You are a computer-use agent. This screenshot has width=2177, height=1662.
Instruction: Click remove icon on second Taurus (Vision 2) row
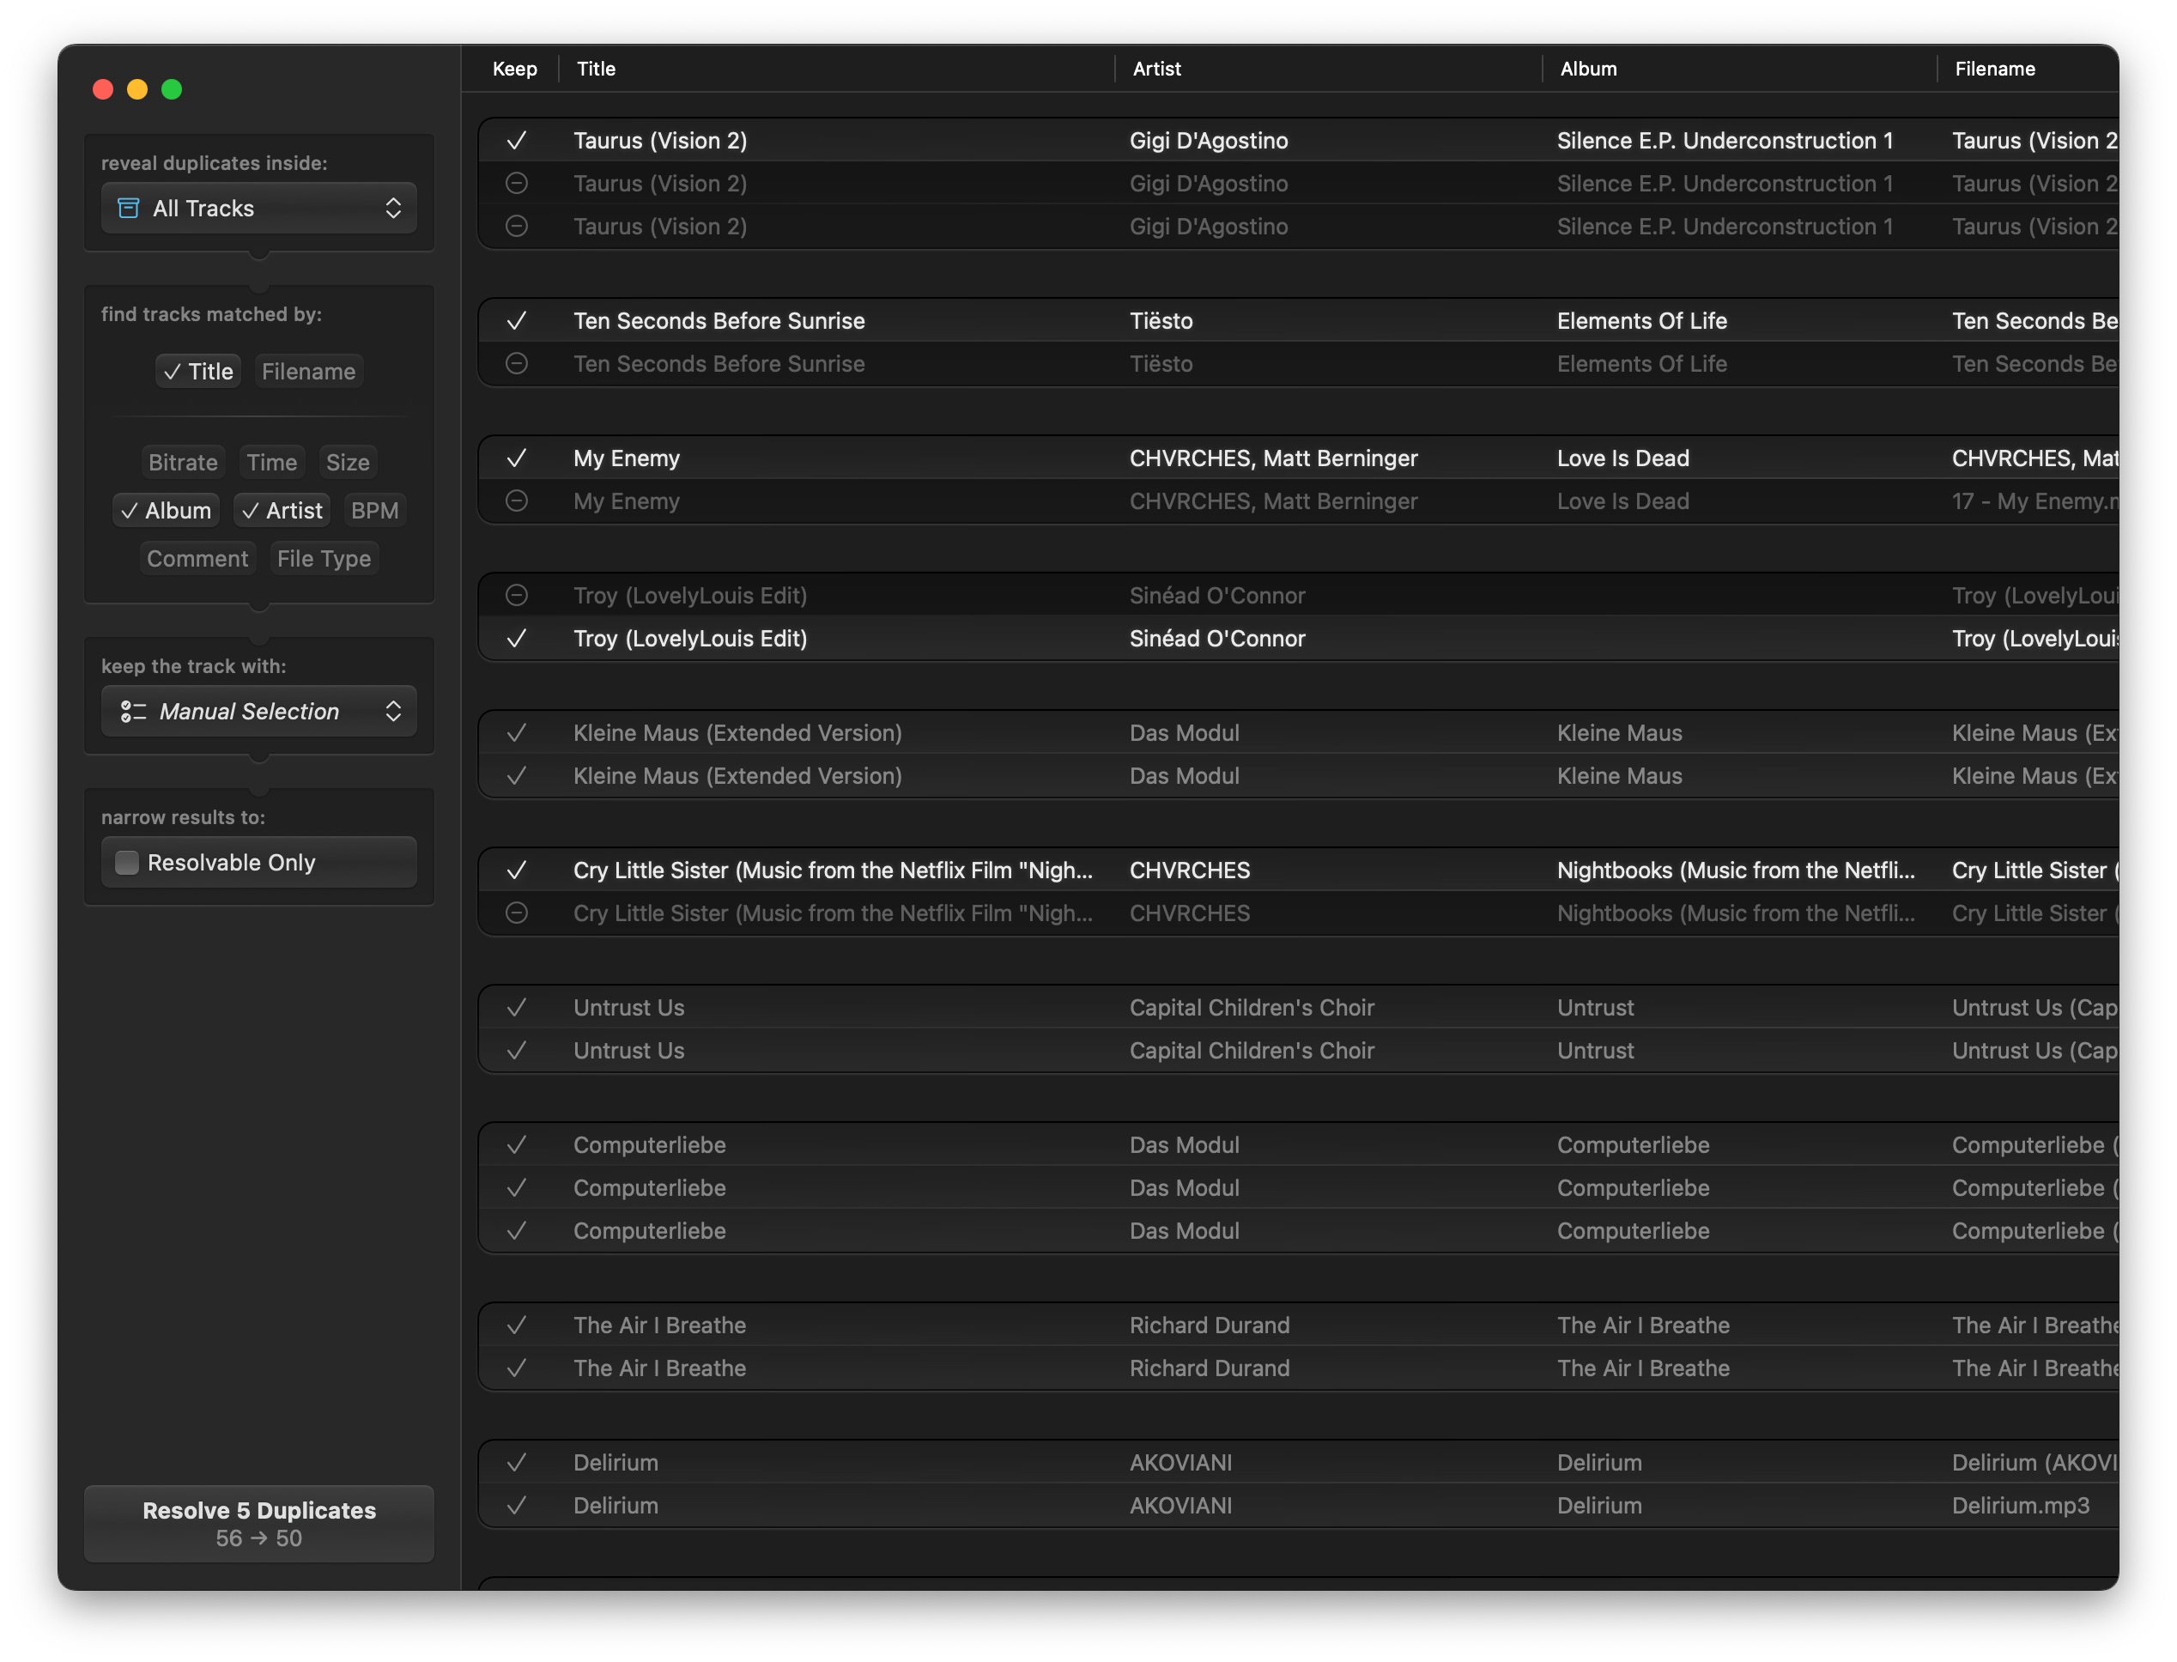516,183
